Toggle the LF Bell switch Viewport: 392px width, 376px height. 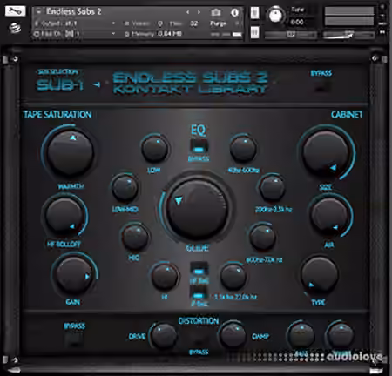point(199,293)
